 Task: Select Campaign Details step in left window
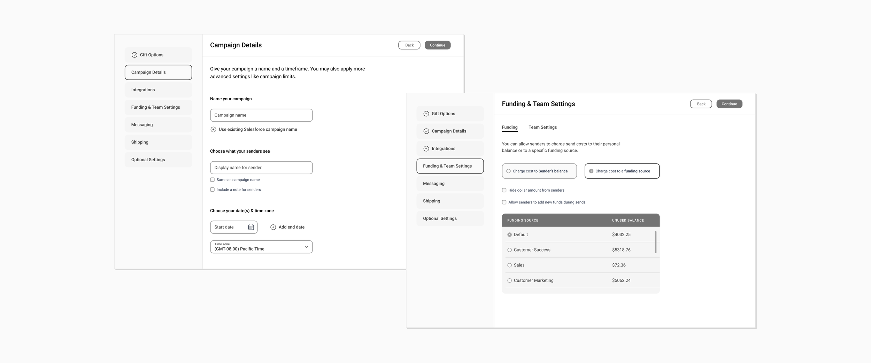pyautogui.click(x=158, y=72)
